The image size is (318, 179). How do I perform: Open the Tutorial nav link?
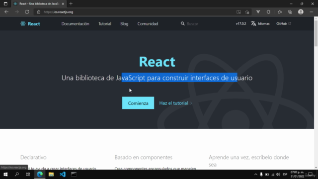point(105,24)
